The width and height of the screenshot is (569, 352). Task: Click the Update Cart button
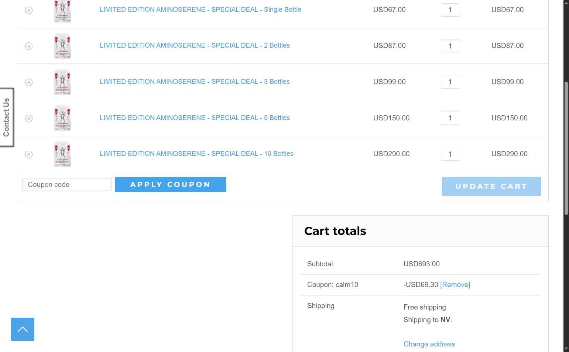tap(491, 186)
